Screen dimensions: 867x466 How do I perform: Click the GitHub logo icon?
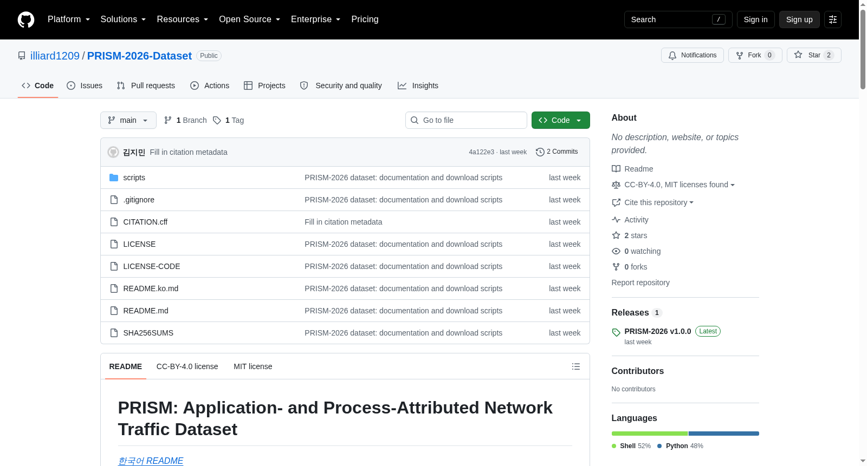(26, 19)
